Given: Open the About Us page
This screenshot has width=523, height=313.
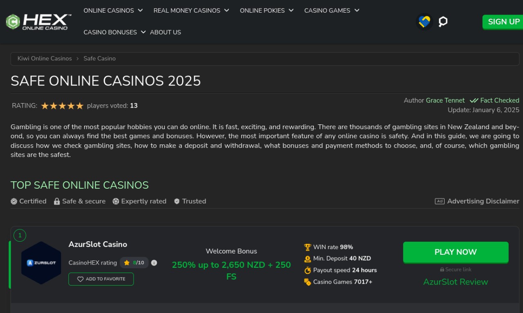Looking at the screenshot, I should [165, 32].
